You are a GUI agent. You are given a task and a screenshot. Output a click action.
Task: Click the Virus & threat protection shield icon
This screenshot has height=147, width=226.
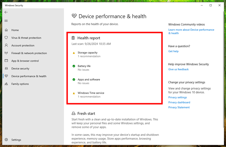(x=6, y=38)
